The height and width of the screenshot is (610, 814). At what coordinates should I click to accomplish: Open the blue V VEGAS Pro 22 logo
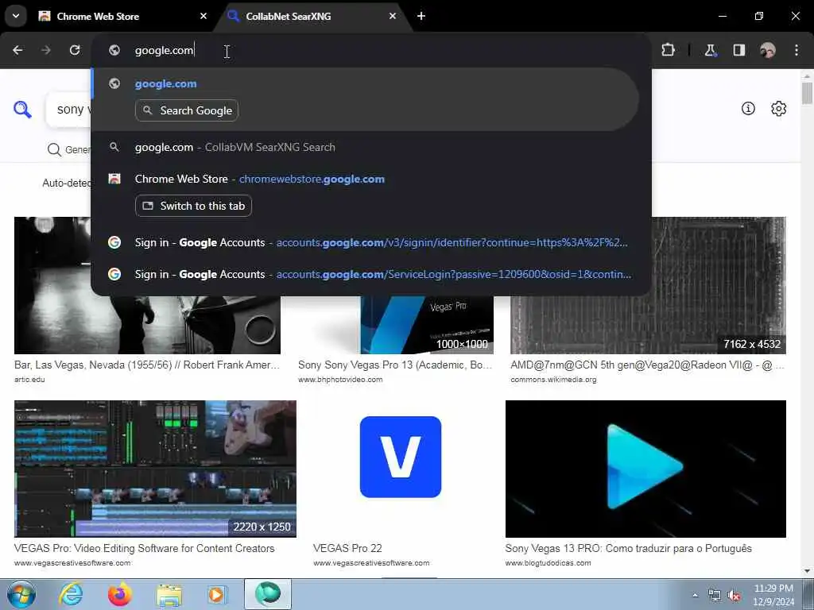point(401,457)
